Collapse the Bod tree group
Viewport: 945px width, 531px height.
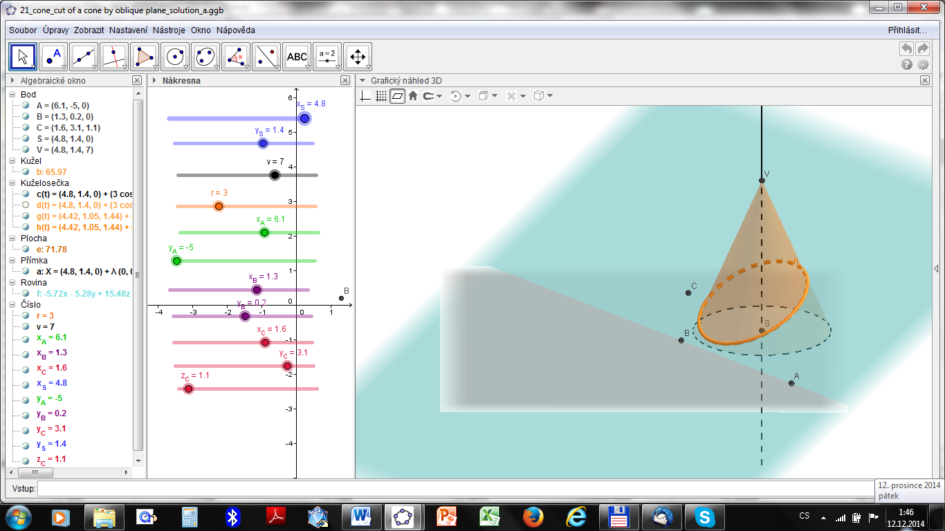click(13, 95)
